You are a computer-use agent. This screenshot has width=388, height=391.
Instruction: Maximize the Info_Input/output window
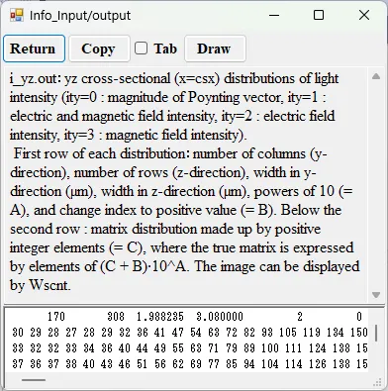pyautogui.click(x=319, y=15)
